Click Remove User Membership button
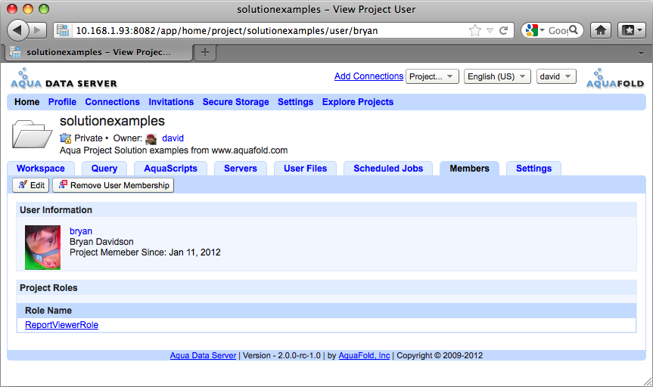The width and height of the screenshot is (653, 387). 113,185
